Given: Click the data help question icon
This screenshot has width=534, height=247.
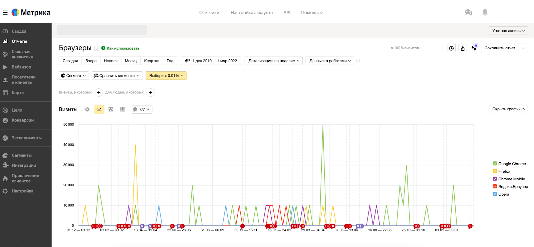Looking at the screenshot, I should coord(358,61).
